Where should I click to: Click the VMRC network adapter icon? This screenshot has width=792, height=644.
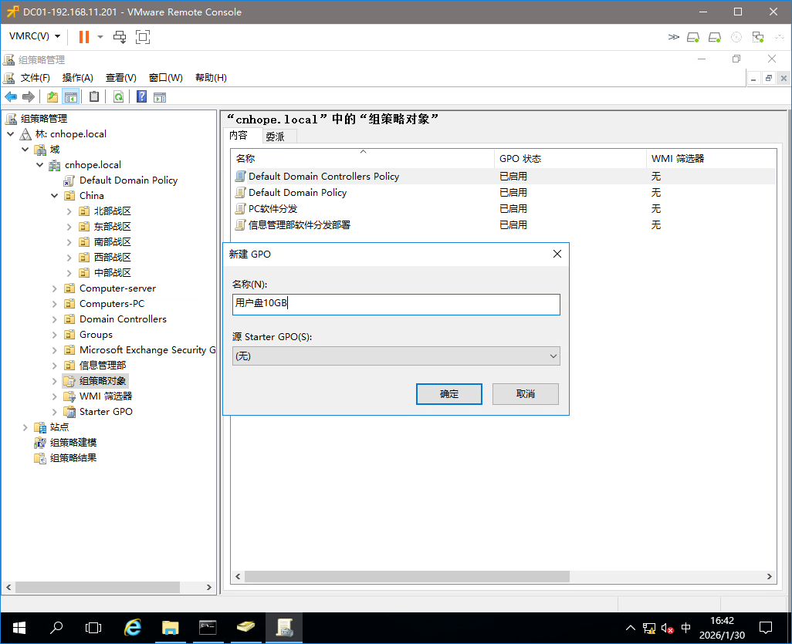758,37
